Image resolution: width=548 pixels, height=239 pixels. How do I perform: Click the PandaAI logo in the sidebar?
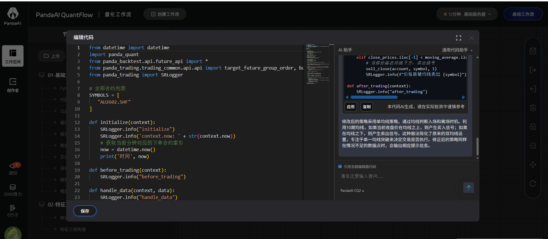point(13,16)
